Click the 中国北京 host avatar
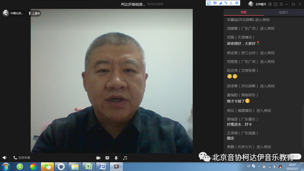Image resolution: width=304 pixels, height=171 pixels. click(x=6, y=13)
